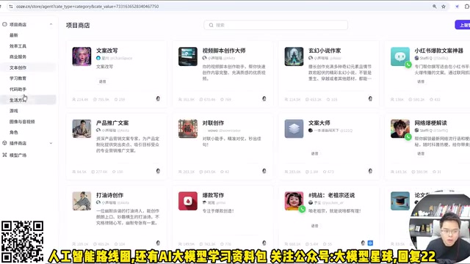
Task: Click the small model icon on the 文案大师 card
Action: (370, 171)
